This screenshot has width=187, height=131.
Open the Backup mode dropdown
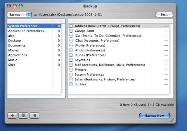[19, 15]
